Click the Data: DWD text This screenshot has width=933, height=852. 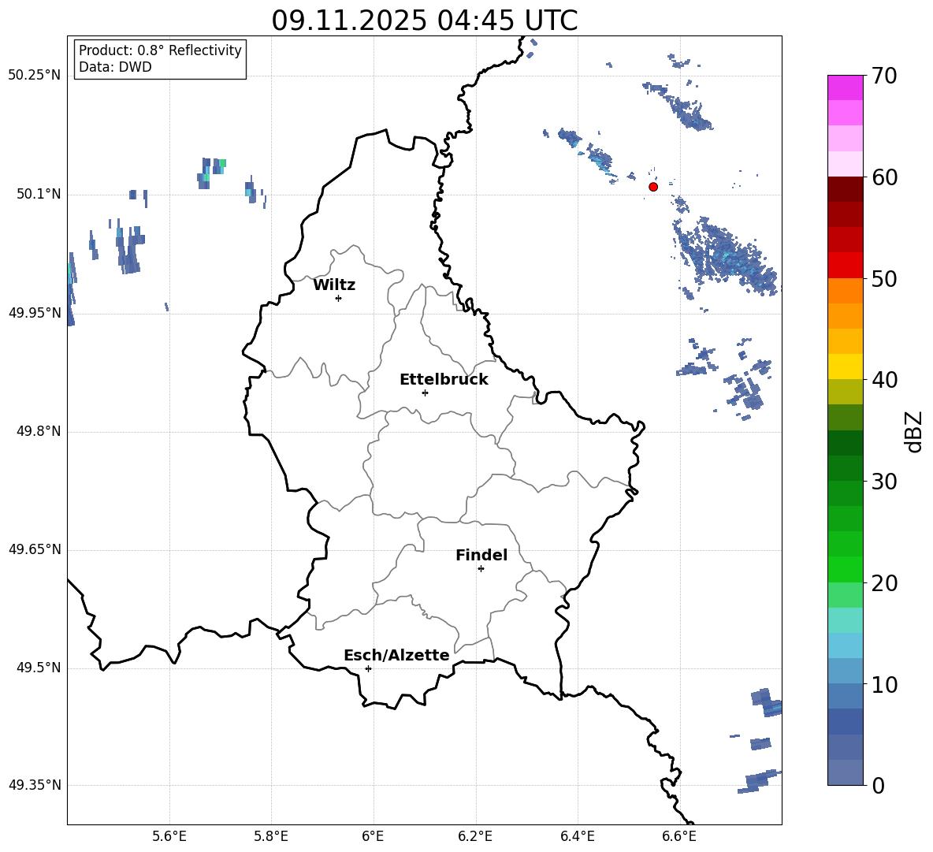(115, 67)
